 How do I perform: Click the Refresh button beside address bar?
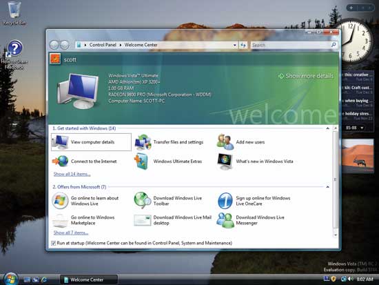tap(243, 45)
